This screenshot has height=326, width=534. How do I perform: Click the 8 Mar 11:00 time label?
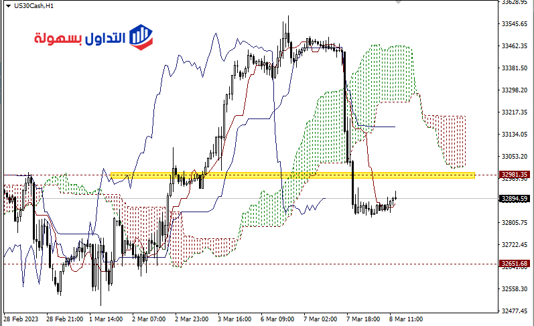[406, 319]
